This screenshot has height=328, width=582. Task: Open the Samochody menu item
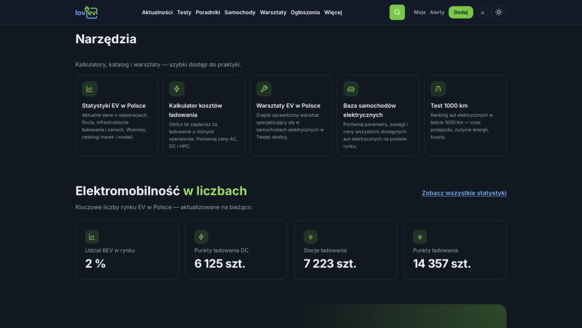(240, 12)
